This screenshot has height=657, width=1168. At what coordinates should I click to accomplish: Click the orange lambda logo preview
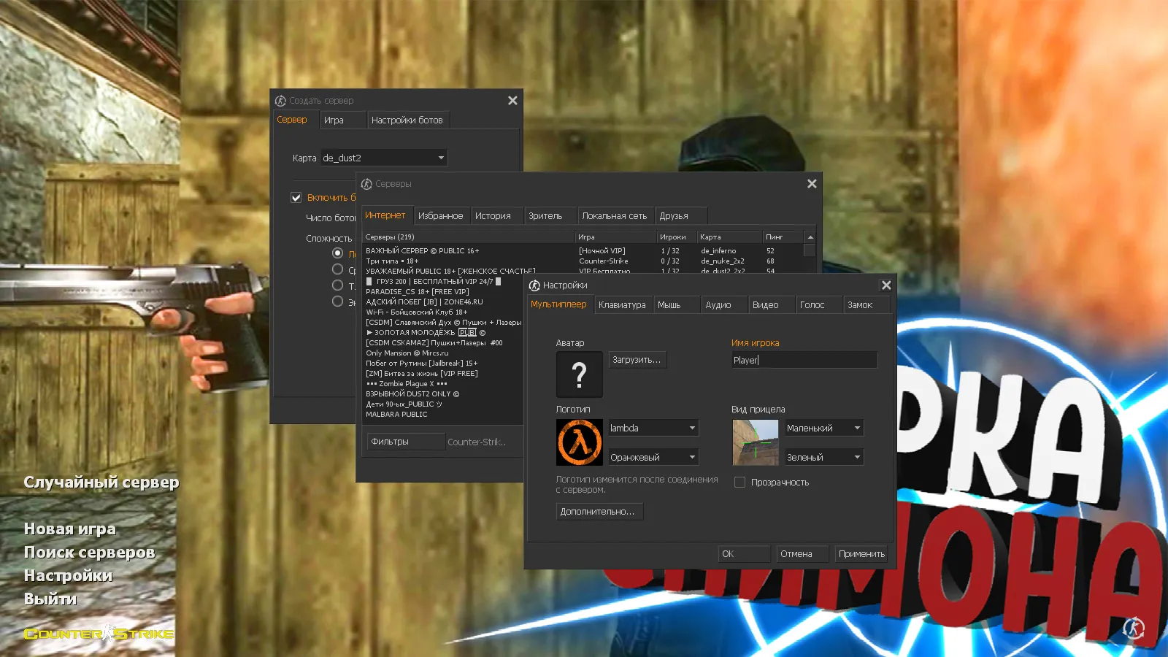coord(579,442)
